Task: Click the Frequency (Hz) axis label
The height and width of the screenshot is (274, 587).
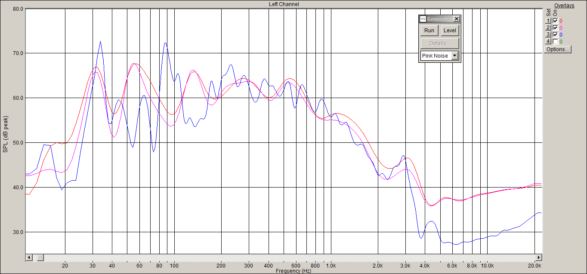Action: pos(293,271)
